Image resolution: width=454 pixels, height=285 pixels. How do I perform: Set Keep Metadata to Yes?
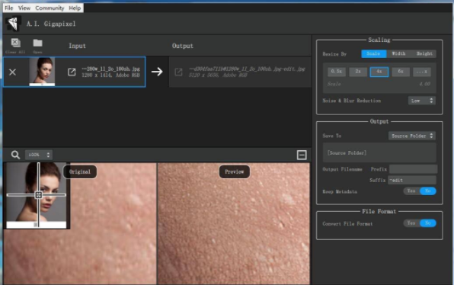[x=411, y=191]
